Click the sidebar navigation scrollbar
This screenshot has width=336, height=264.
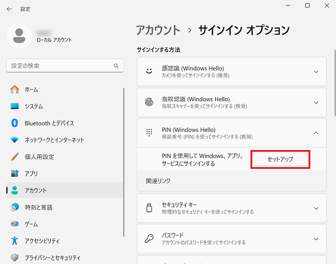[x=123, y=162]
